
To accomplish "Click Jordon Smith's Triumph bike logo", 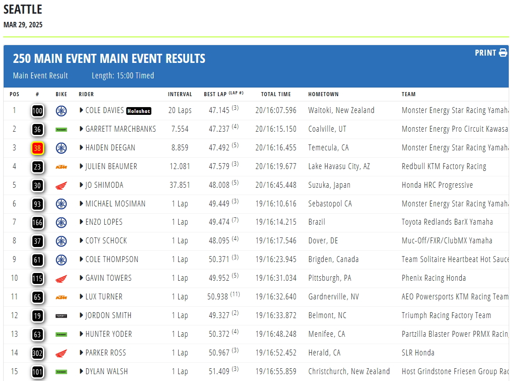I will click(61, 316).
